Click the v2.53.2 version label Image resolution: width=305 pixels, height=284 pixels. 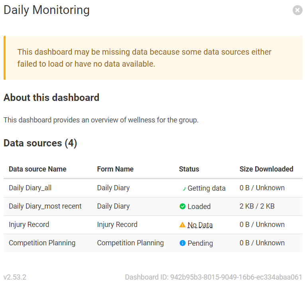(15, 277)
